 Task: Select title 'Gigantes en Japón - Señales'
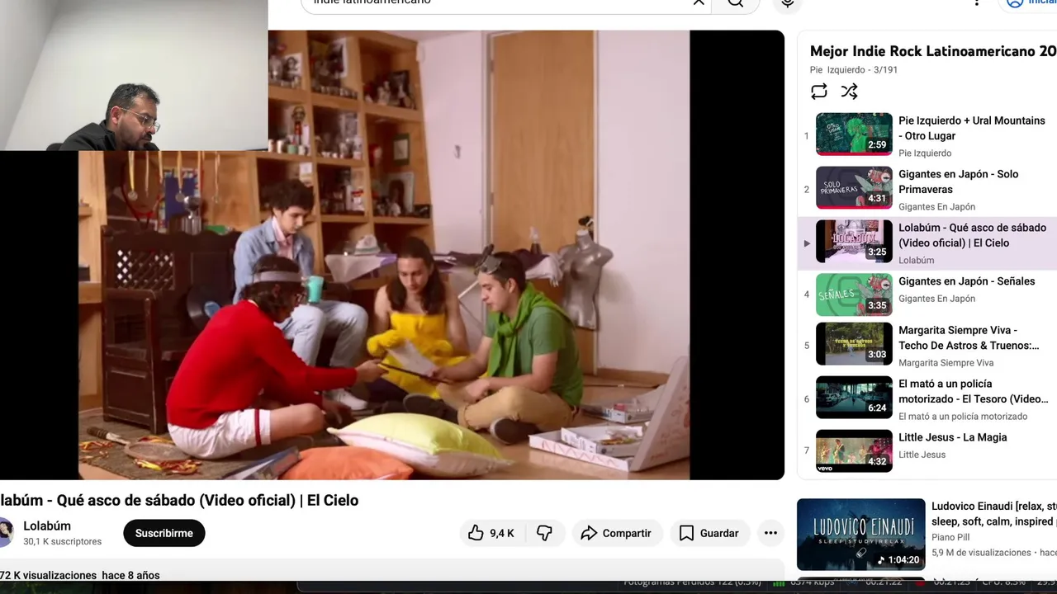pyautogui.click(x=966, y=281)
